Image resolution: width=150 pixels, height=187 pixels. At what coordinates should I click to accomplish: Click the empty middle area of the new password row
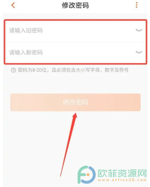click(x=89, y=52)
